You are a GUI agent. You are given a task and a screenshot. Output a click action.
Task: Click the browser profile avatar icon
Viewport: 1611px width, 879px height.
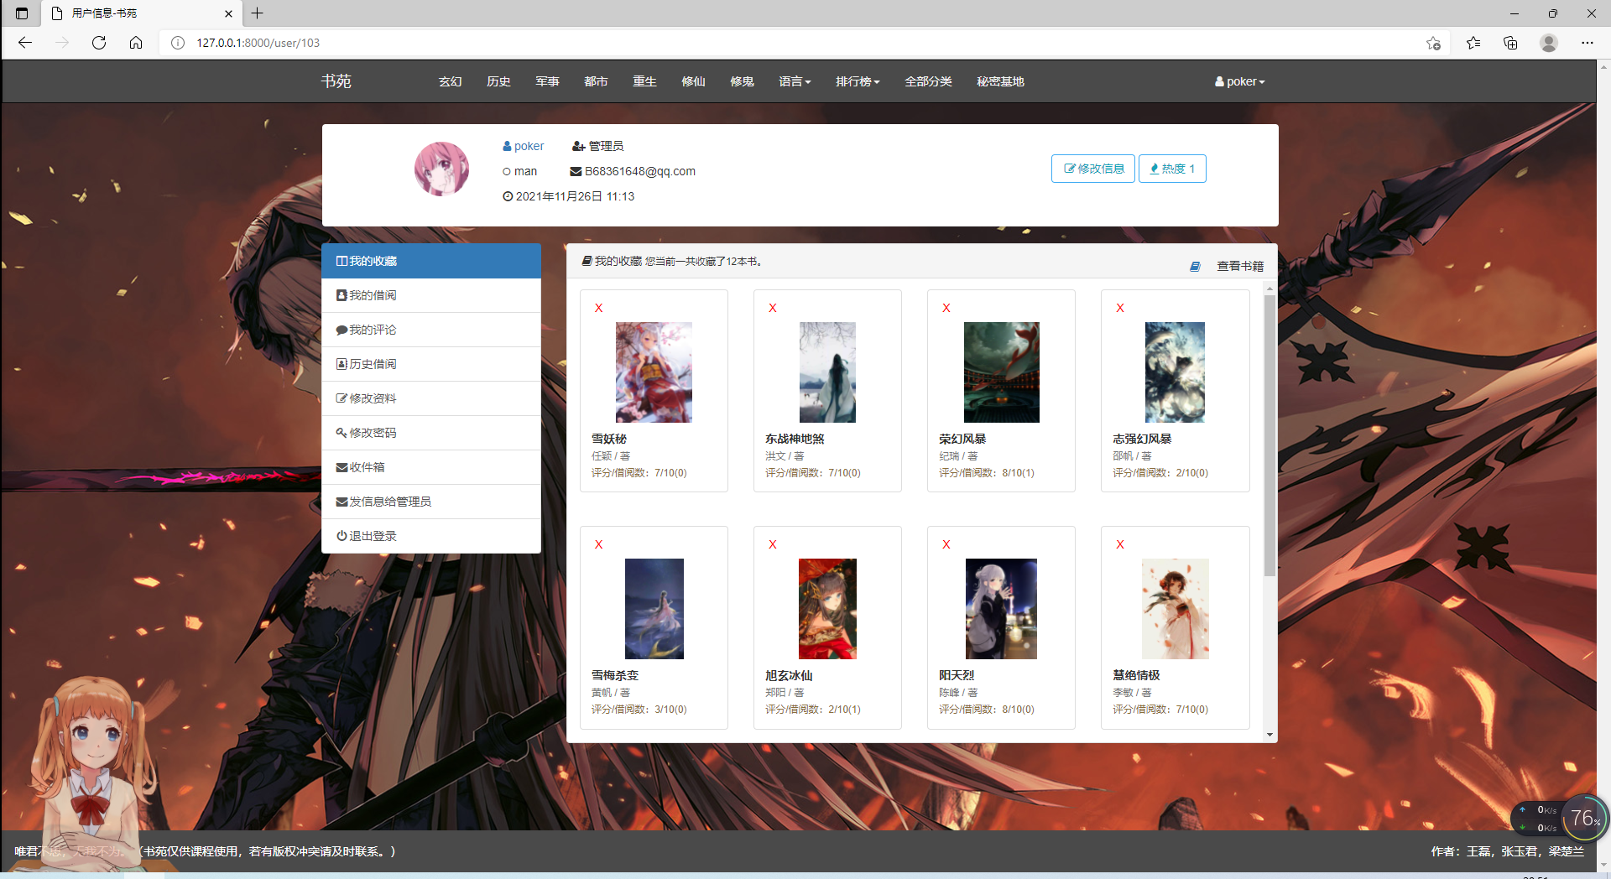1549,43
